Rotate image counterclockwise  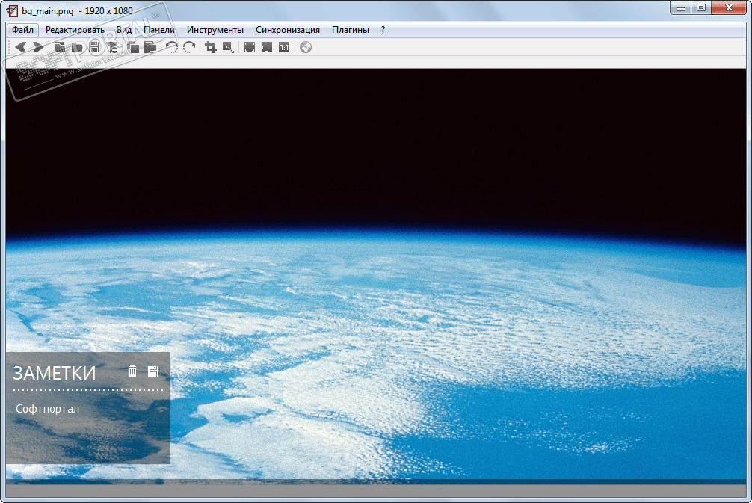point(172,47)
